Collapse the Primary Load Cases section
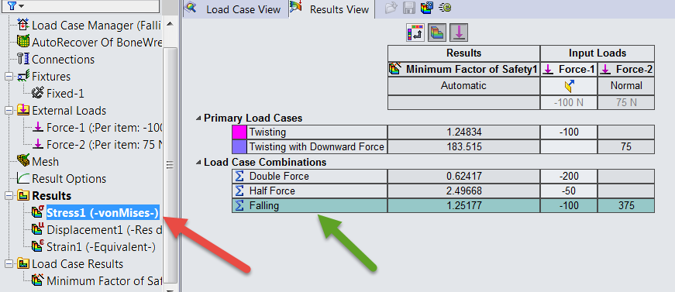 coord(198,119)
